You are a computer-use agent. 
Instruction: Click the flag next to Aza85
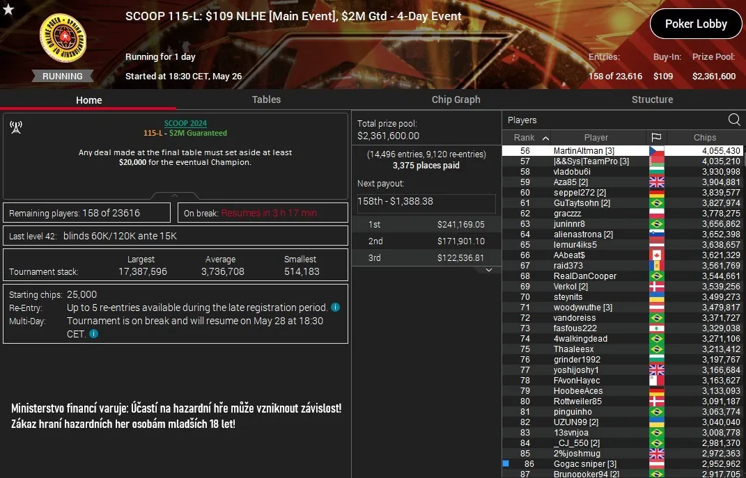pos(657,182)
